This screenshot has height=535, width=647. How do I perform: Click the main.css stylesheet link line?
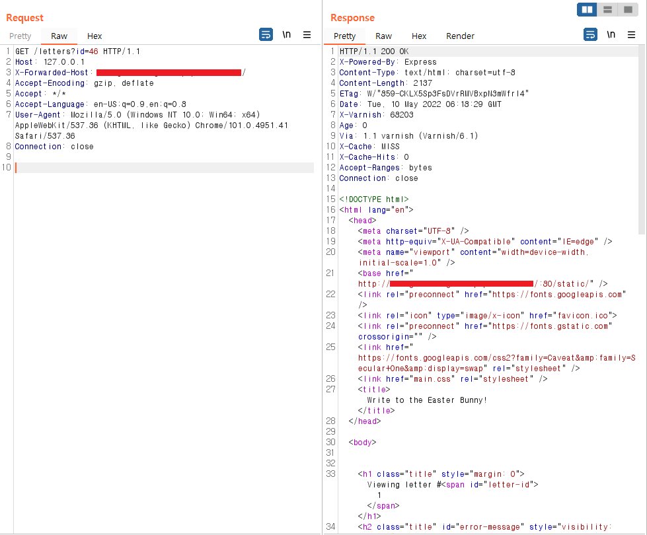[x=453, y=379]
